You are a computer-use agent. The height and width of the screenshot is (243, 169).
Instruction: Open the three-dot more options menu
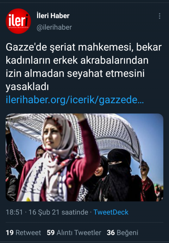tap(159, 16)
